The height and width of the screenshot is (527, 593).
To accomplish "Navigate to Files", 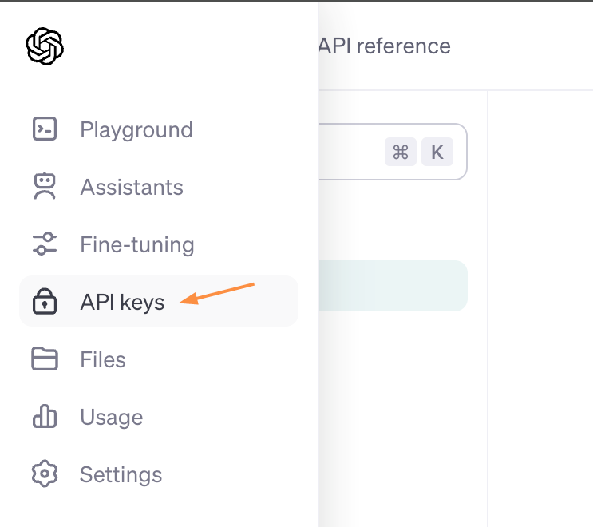I will [x=103, y=359].
